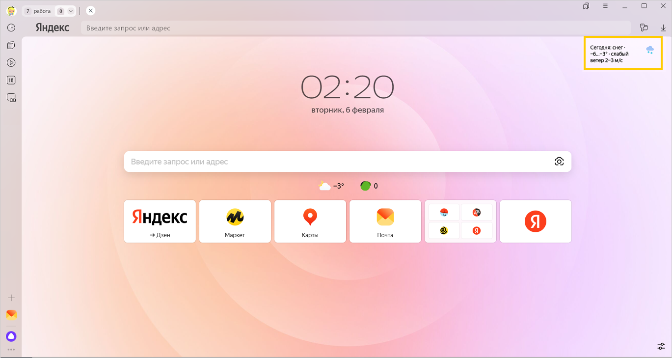Launch Alice voice assistant
The image size is (672, 358).
pyautogui.click(x=11, y=336)
